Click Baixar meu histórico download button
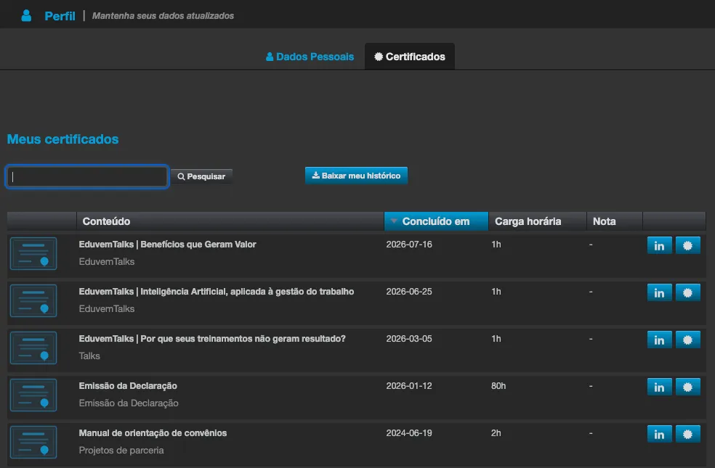The image size is (715, 468). [x=356, y=176]
